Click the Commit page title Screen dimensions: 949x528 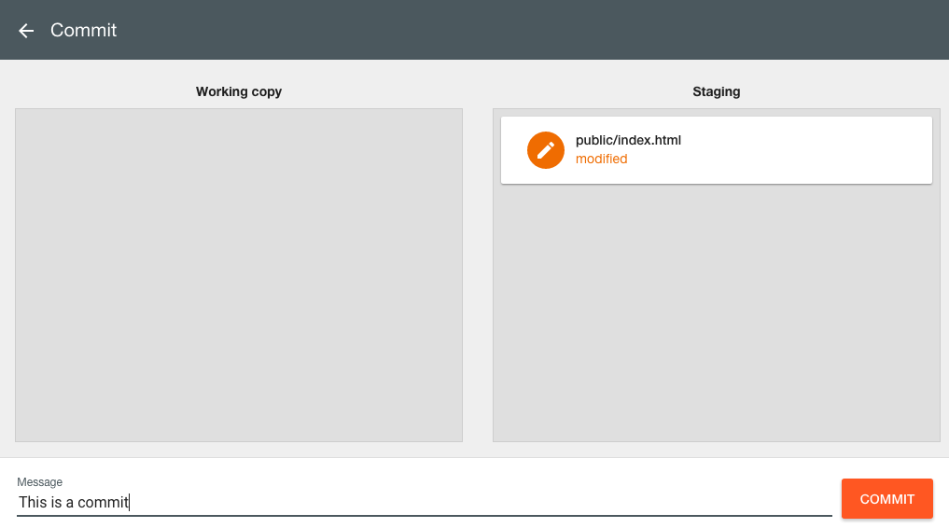84,30
